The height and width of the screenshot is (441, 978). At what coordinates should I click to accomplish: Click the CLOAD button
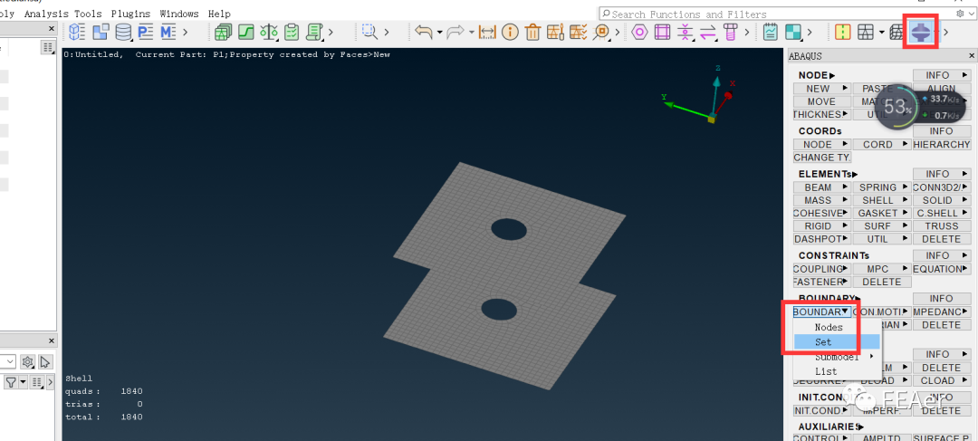[941, 380]
